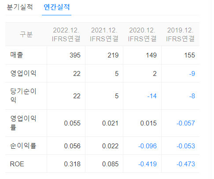Click the 순이익률 row label

click(x=23, y=146)
